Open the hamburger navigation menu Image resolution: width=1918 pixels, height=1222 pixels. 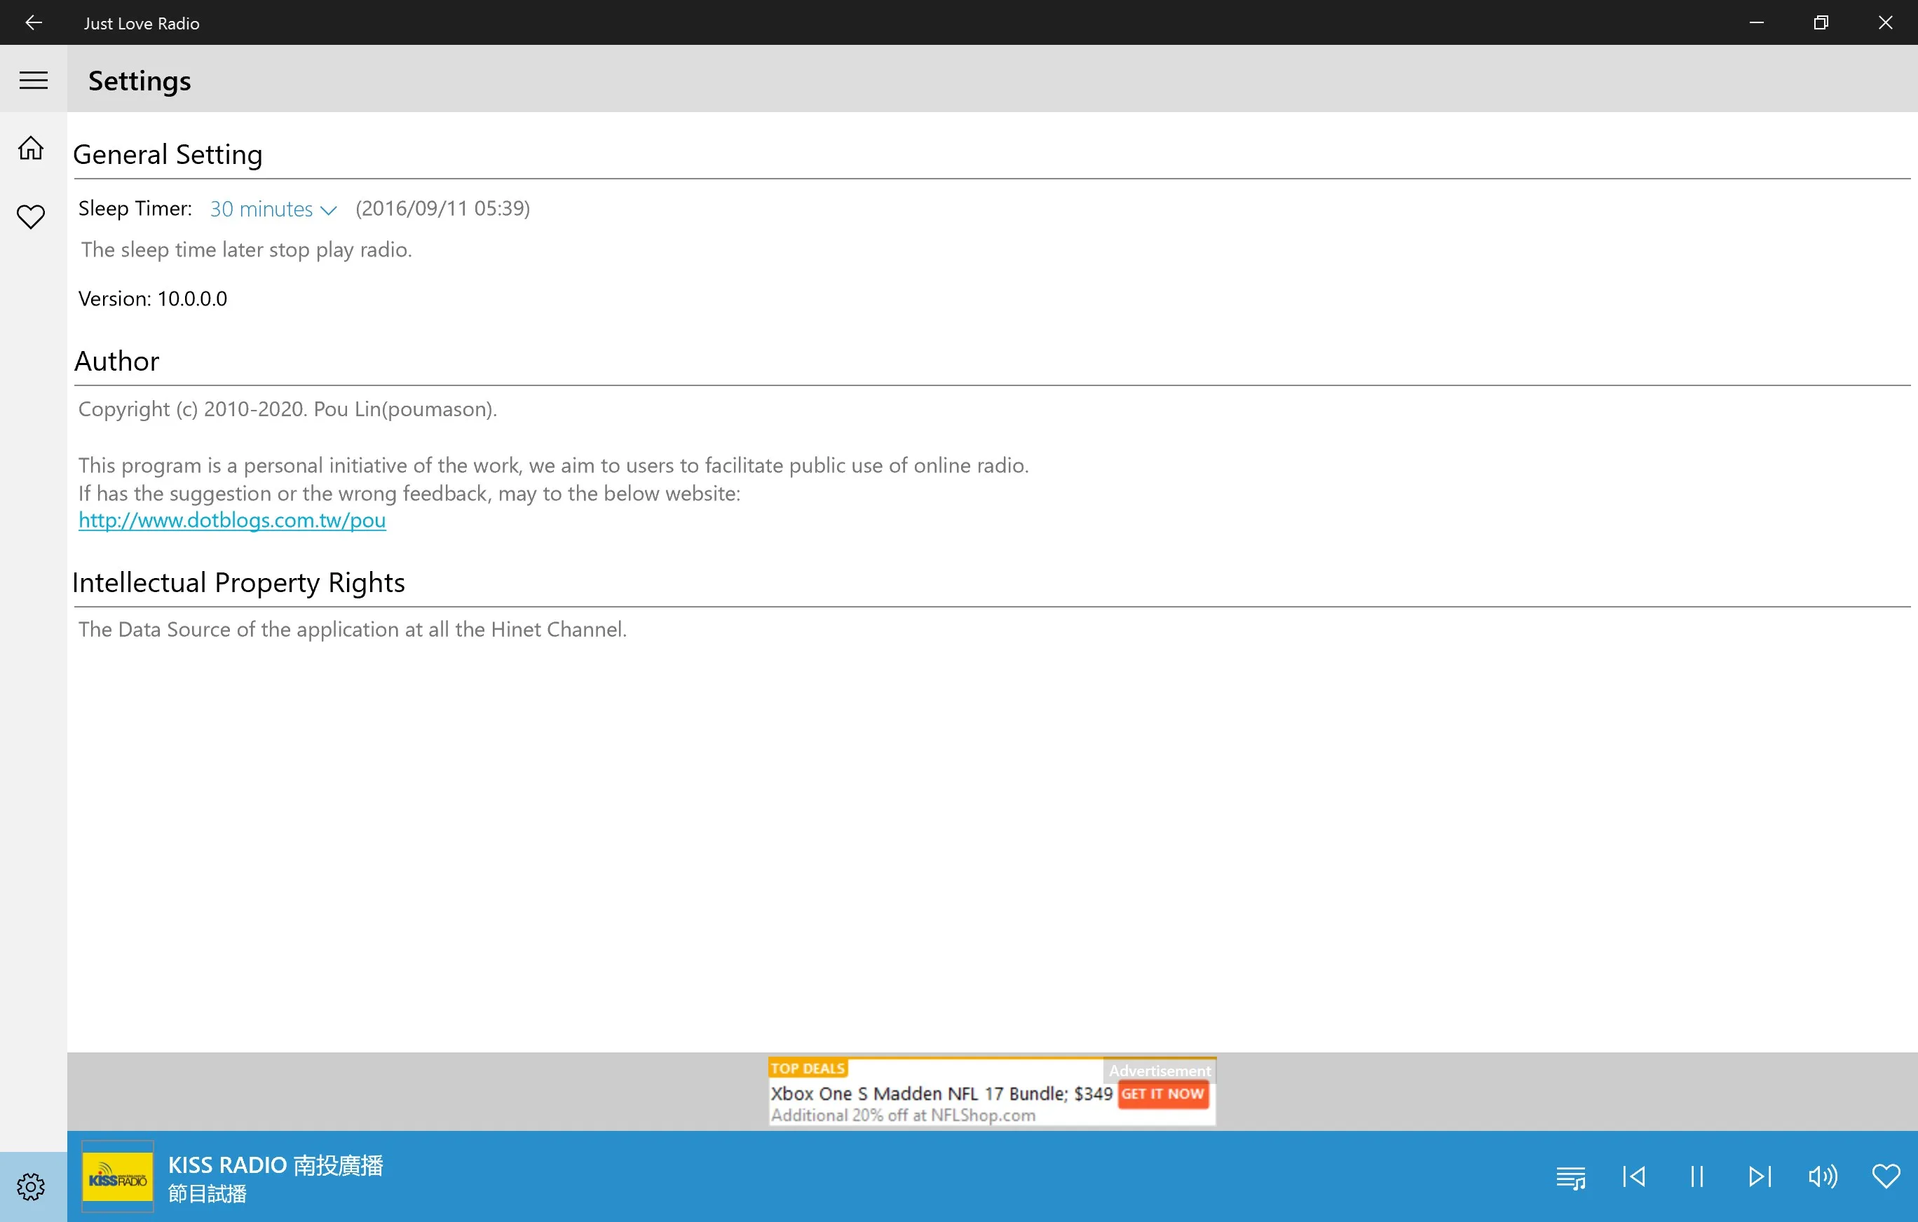[x=34, y=81]
